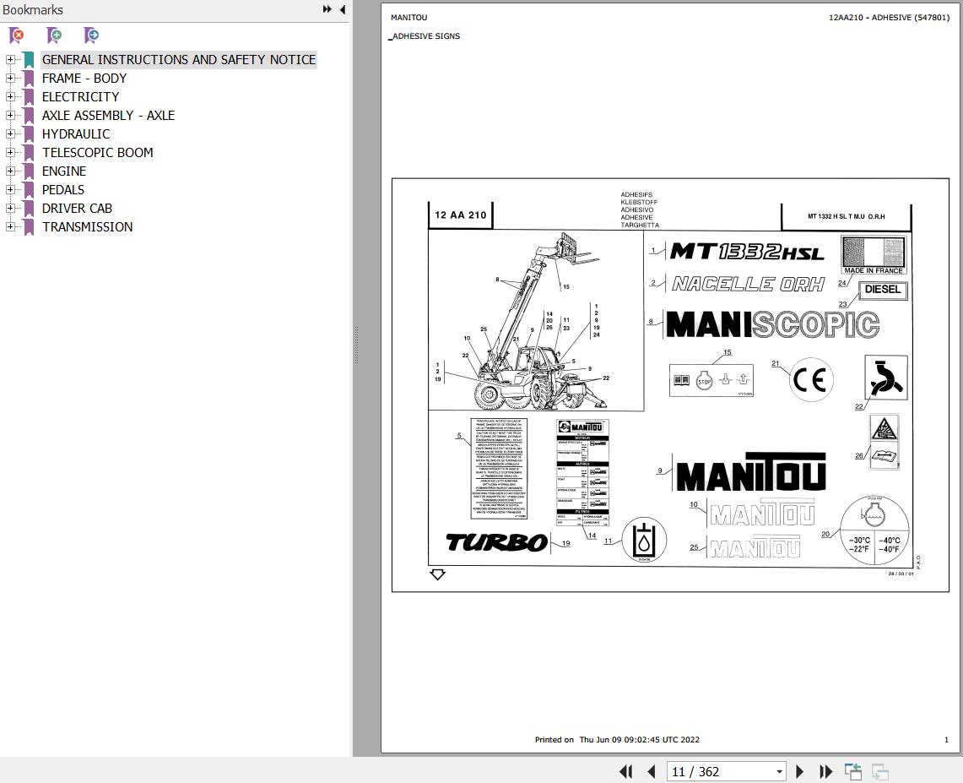Open the DRIVER CAB bookmark
Image resolution: width=963 pixels, height=783 pixels.
coord(77,209)
